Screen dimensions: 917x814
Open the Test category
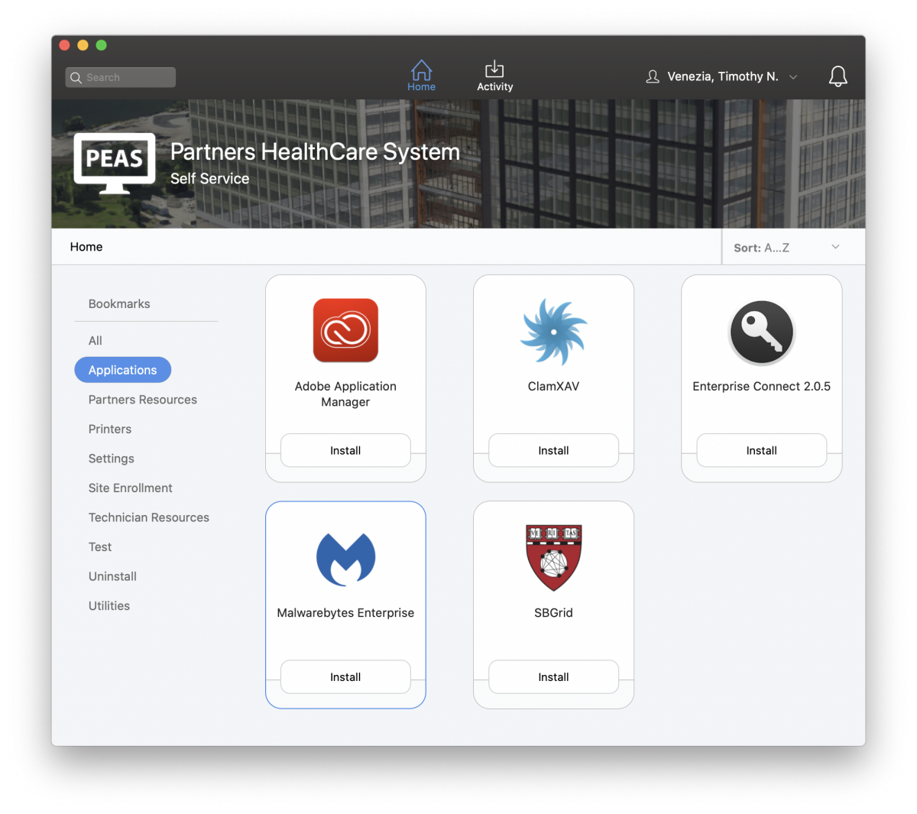(x=100, y=547)
